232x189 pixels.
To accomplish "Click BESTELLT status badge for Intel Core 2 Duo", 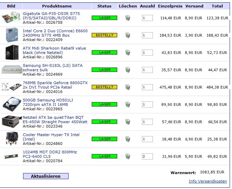I will point(105,35).
